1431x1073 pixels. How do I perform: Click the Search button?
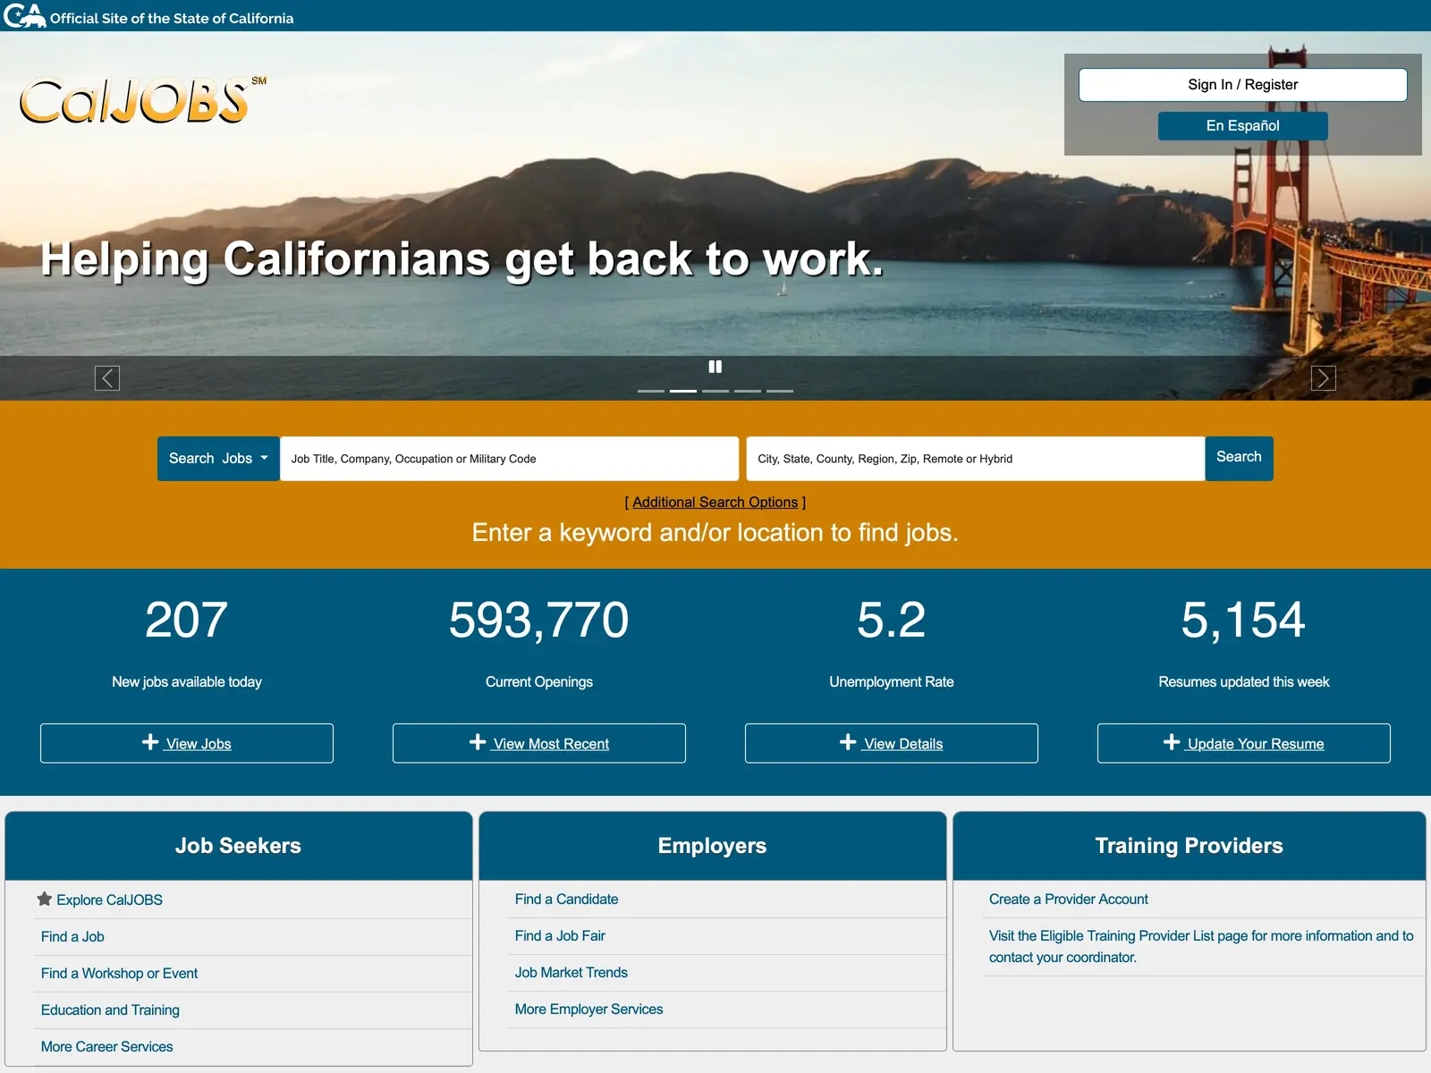click(1239, 458)
